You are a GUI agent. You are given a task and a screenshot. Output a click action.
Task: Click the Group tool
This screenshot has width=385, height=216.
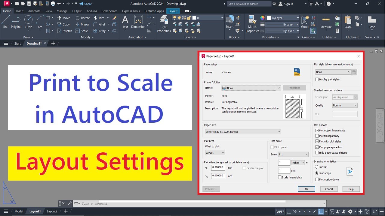point(305,22)
